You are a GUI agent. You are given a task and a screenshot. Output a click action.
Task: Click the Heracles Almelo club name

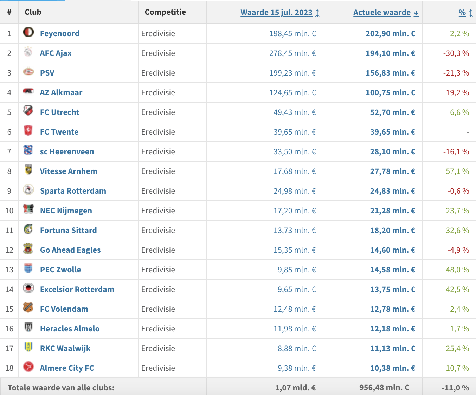pyautogui.click(x=70, y=329)
